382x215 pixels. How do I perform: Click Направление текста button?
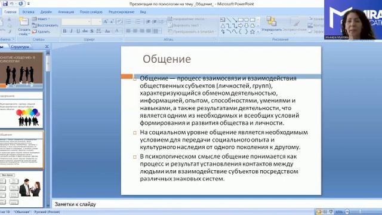(186, 19)
